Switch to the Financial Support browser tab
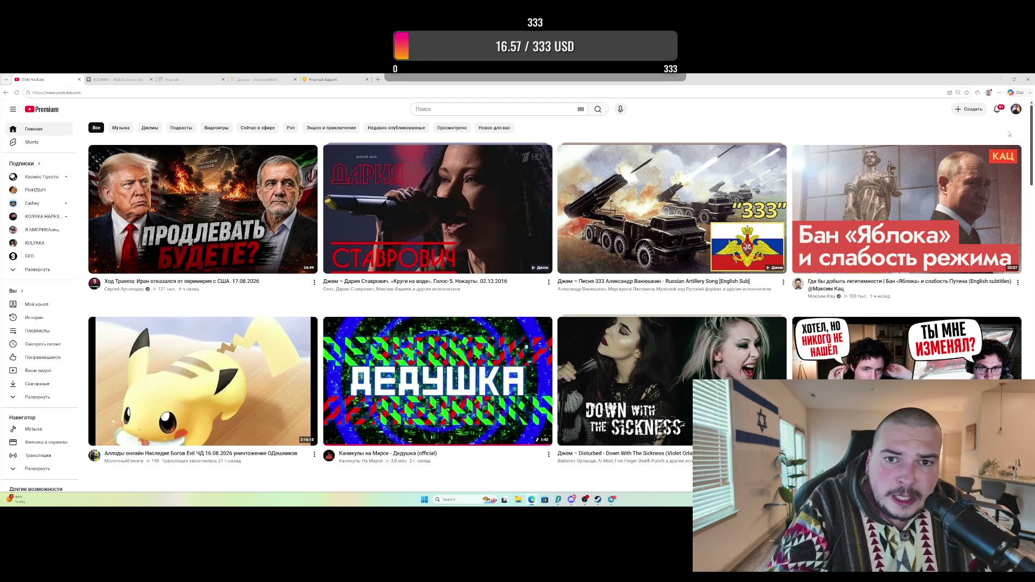 335,79
